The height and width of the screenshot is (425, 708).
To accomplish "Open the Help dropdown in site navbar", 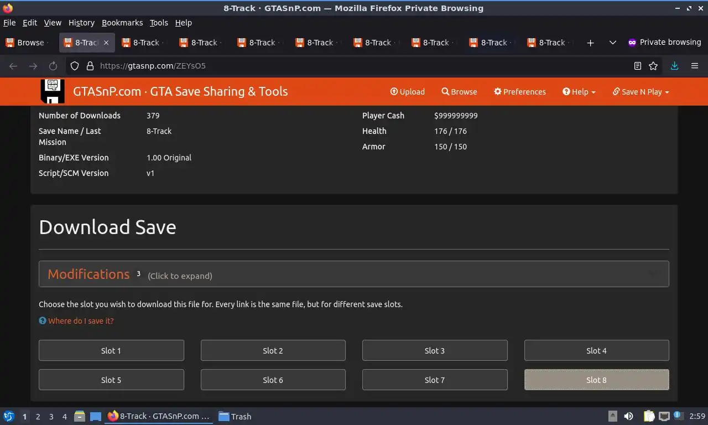I will (579, 92).
